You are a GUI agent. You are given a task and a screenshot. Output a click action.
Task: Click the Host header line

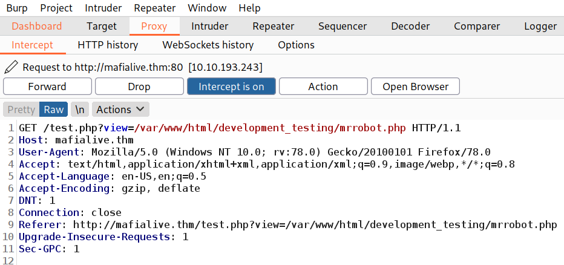76,140
